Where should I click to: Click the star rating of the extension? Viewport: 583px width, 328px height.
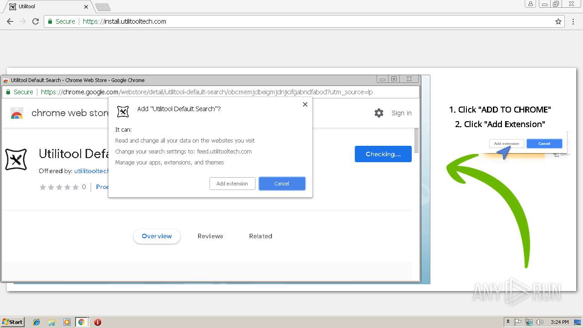coord(59,187)
